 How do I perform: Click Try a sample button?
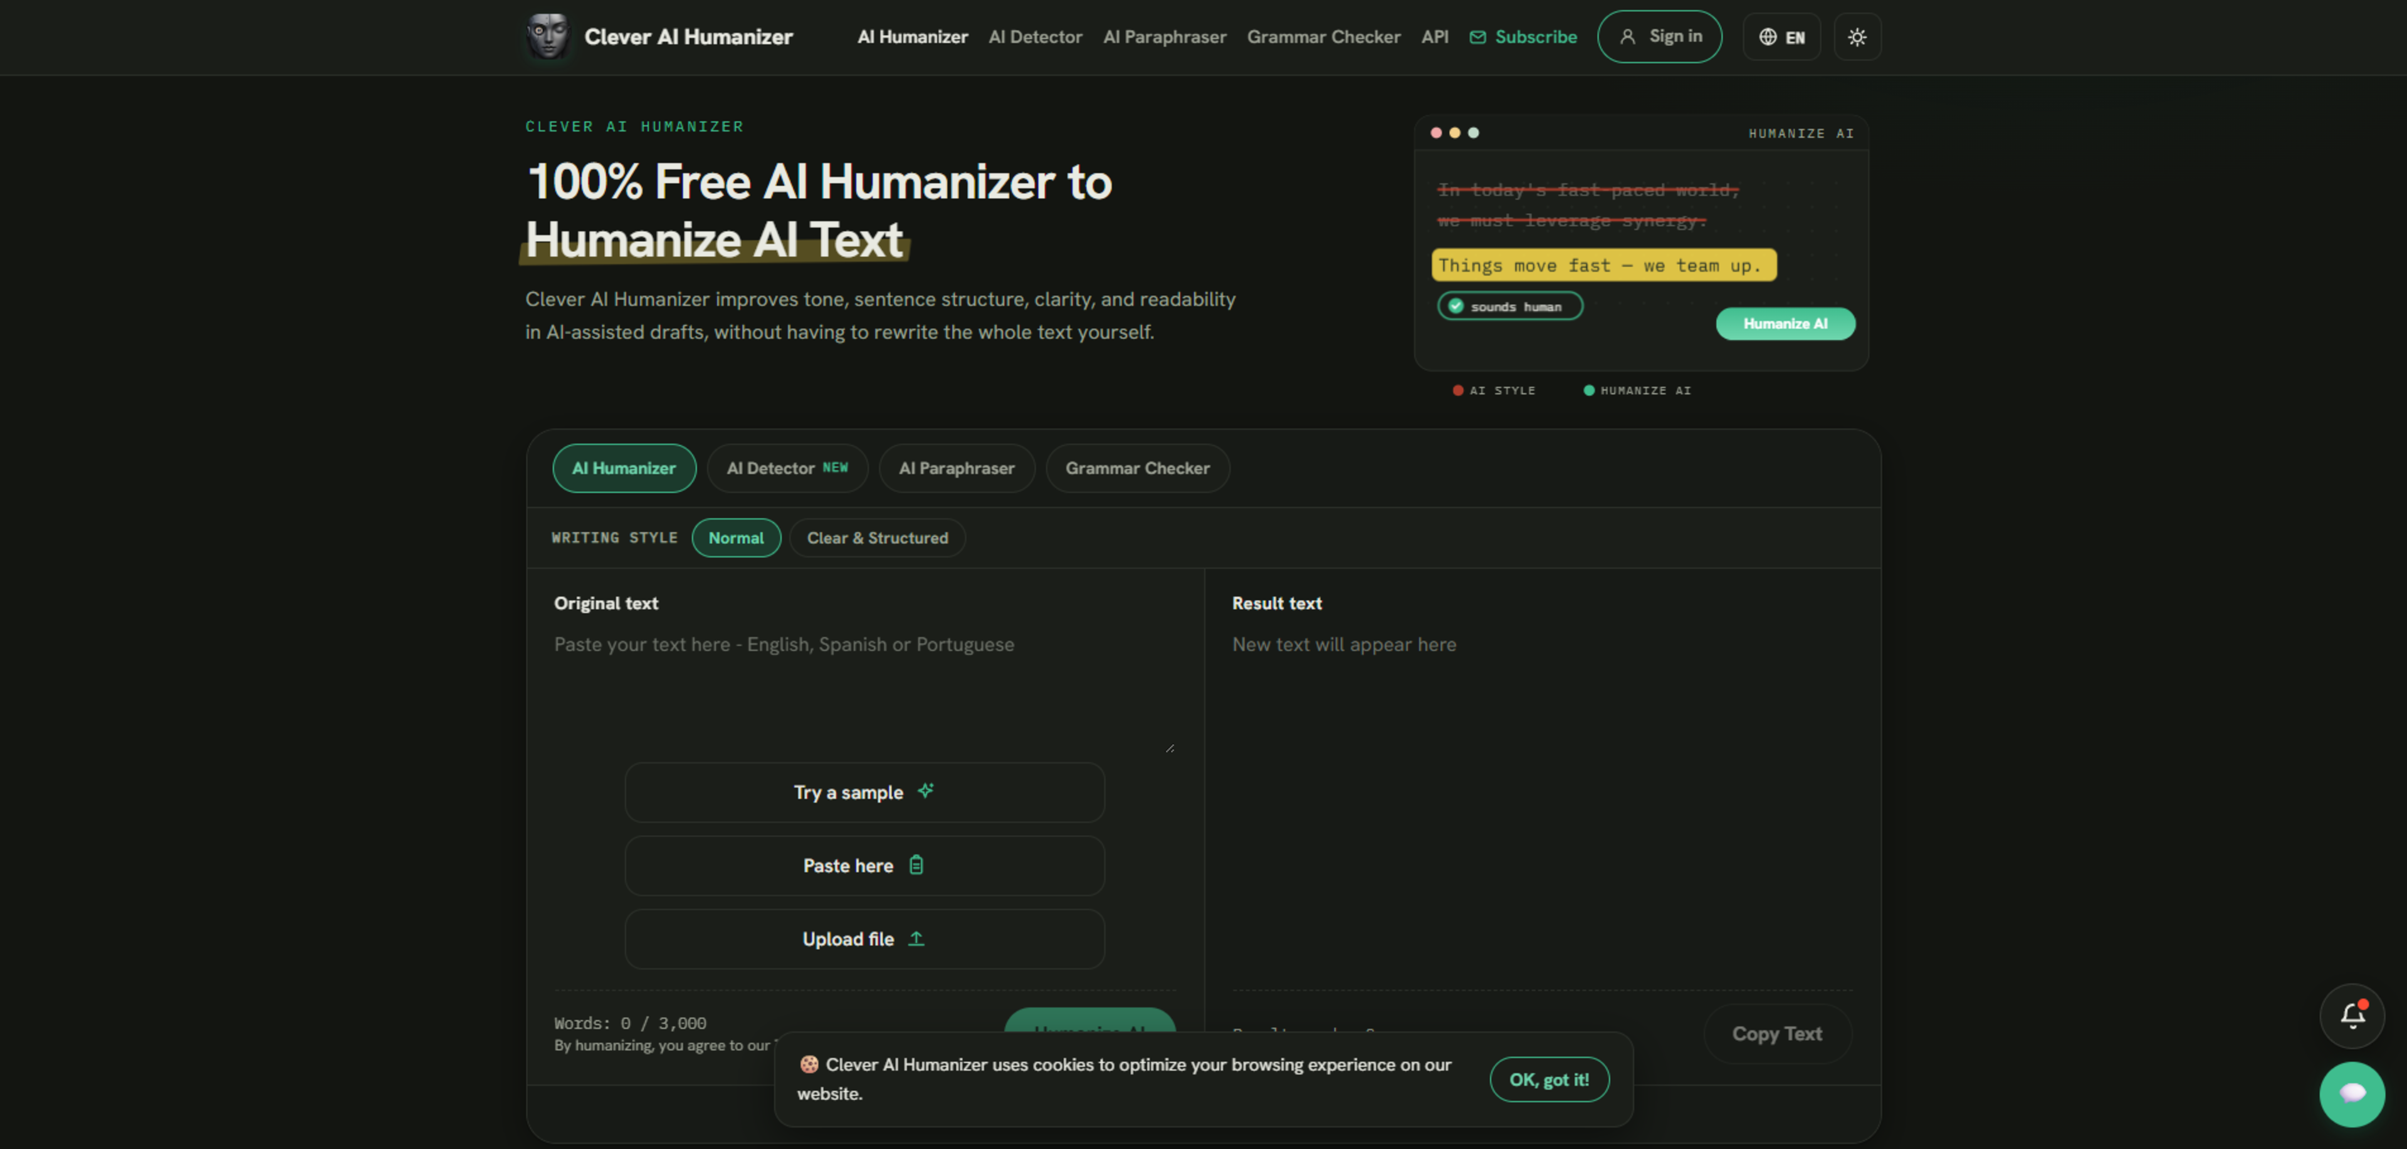(864, 792)
